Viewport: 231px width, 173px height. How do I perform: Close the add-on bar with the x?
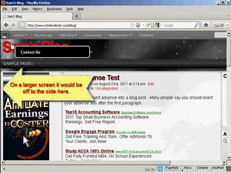4,169
